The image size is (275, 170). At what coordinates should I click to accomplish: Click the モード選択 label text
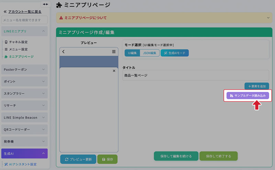point(133,45)
